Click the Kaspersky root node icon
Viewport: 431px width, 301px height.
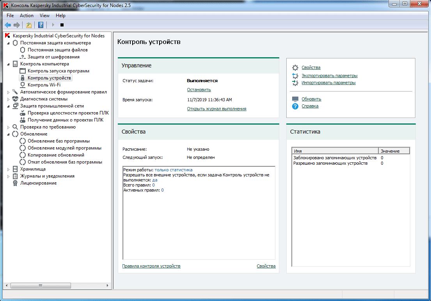pos(7,36)
